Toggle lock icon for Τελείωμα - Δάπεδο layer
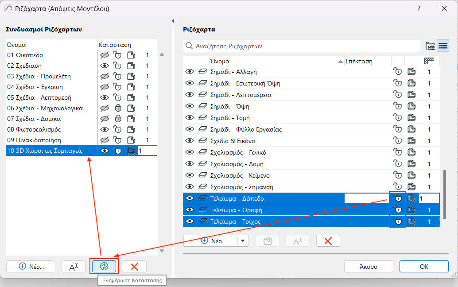458x287 pixels. (x=397, y=198)
